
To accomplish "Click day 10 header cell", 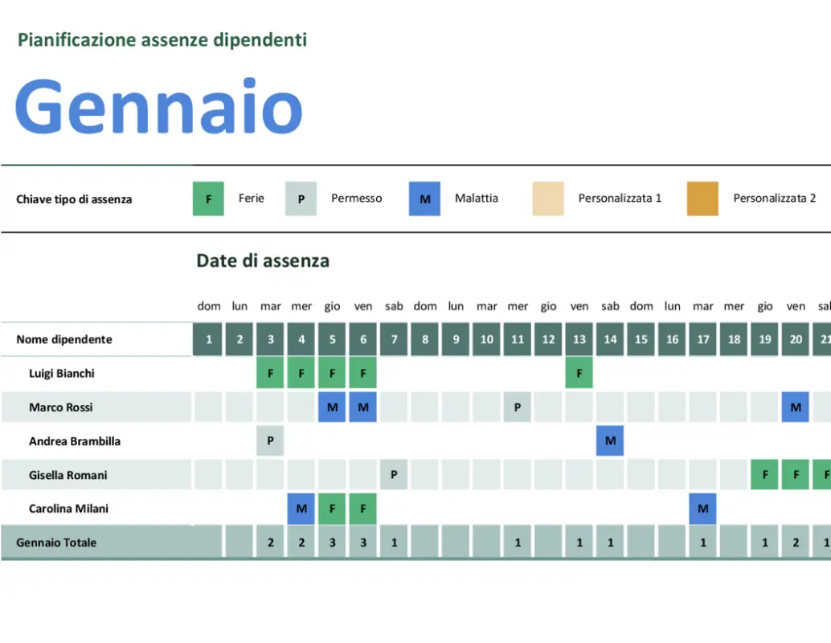I will click(x=486, y=339).
